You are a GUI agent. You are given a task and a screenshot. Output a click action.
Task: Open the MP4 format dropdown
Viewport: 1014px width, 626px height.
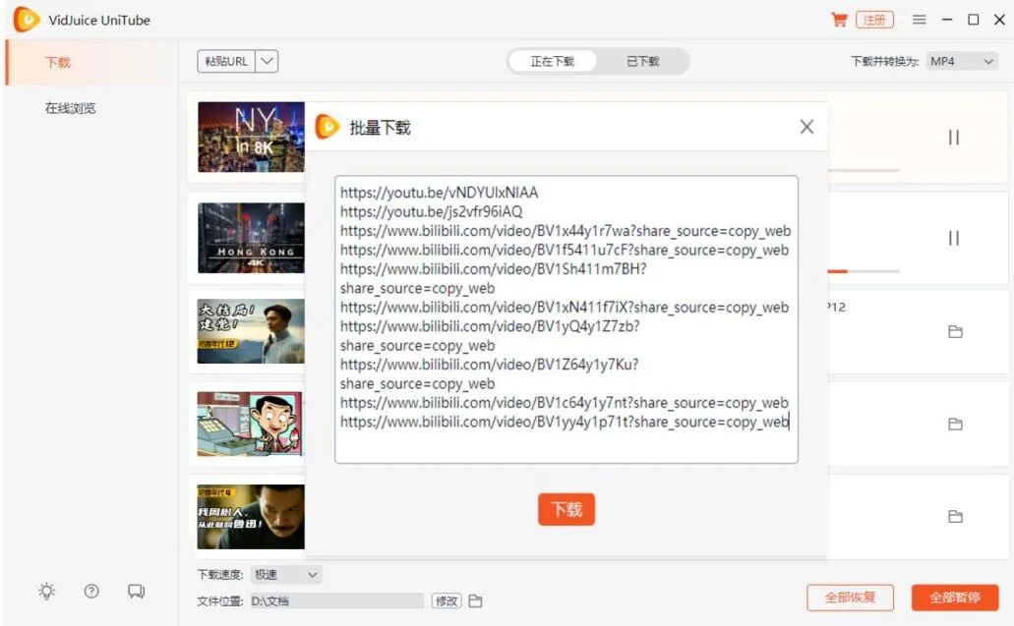[962, 61]
